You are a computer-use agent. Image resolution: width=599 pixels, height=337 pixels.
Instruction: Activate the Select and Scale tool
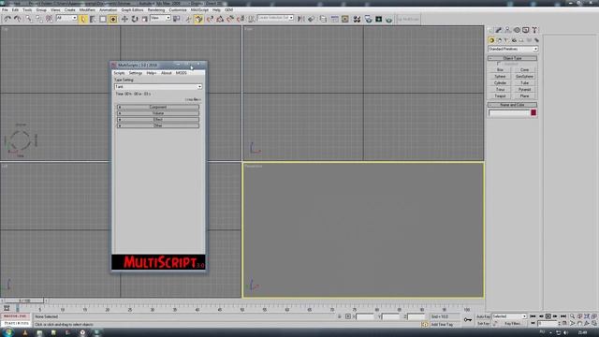click(x=144, y=19)
